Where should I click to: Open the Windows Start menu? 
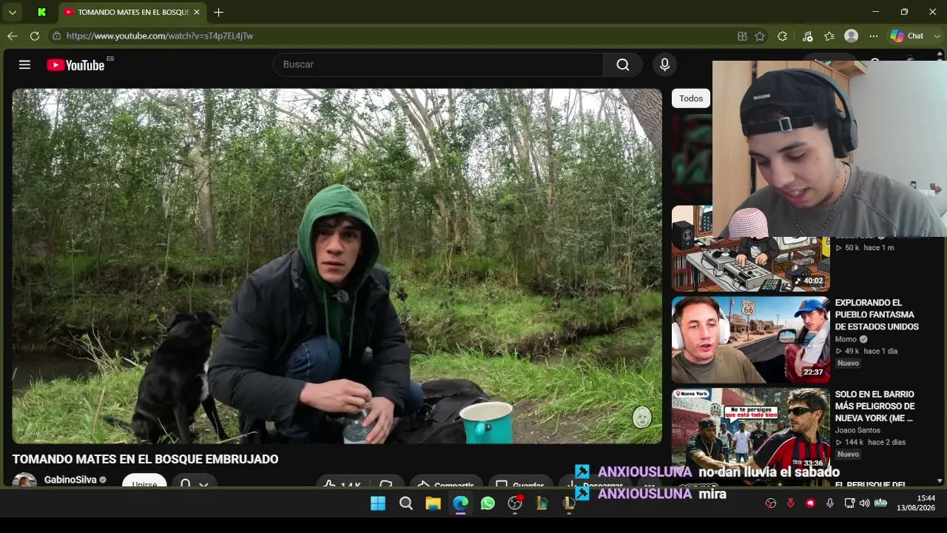378,503
